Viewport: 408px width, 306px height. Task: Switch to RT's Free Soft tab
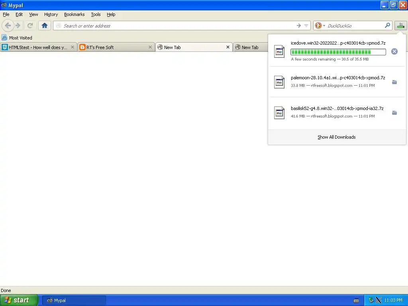116,47
